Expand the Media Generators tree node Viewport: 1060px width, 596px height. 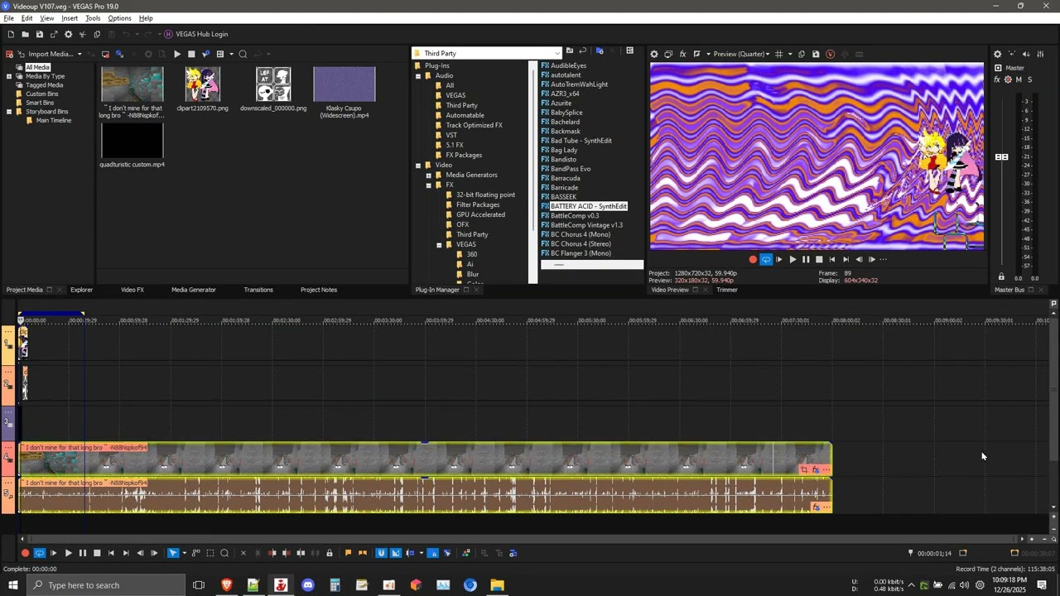point(429,175)
